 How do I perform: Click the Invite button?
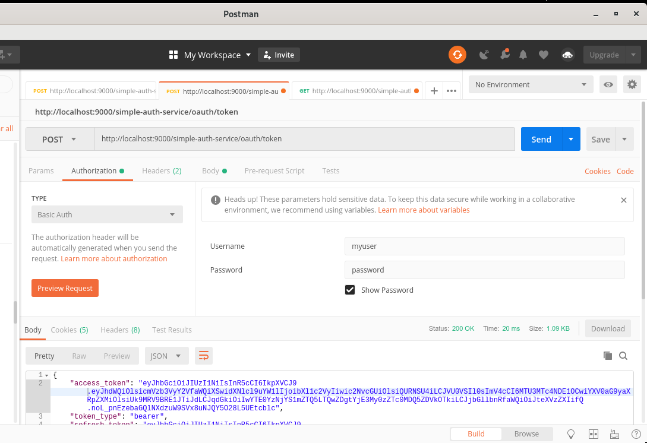click(x=279, y=55)
